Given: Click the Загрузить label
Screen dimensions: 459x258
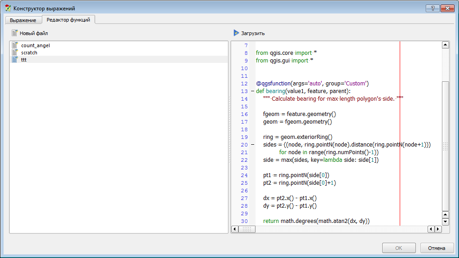Looking at the screenshot, I should click(253, 33).
